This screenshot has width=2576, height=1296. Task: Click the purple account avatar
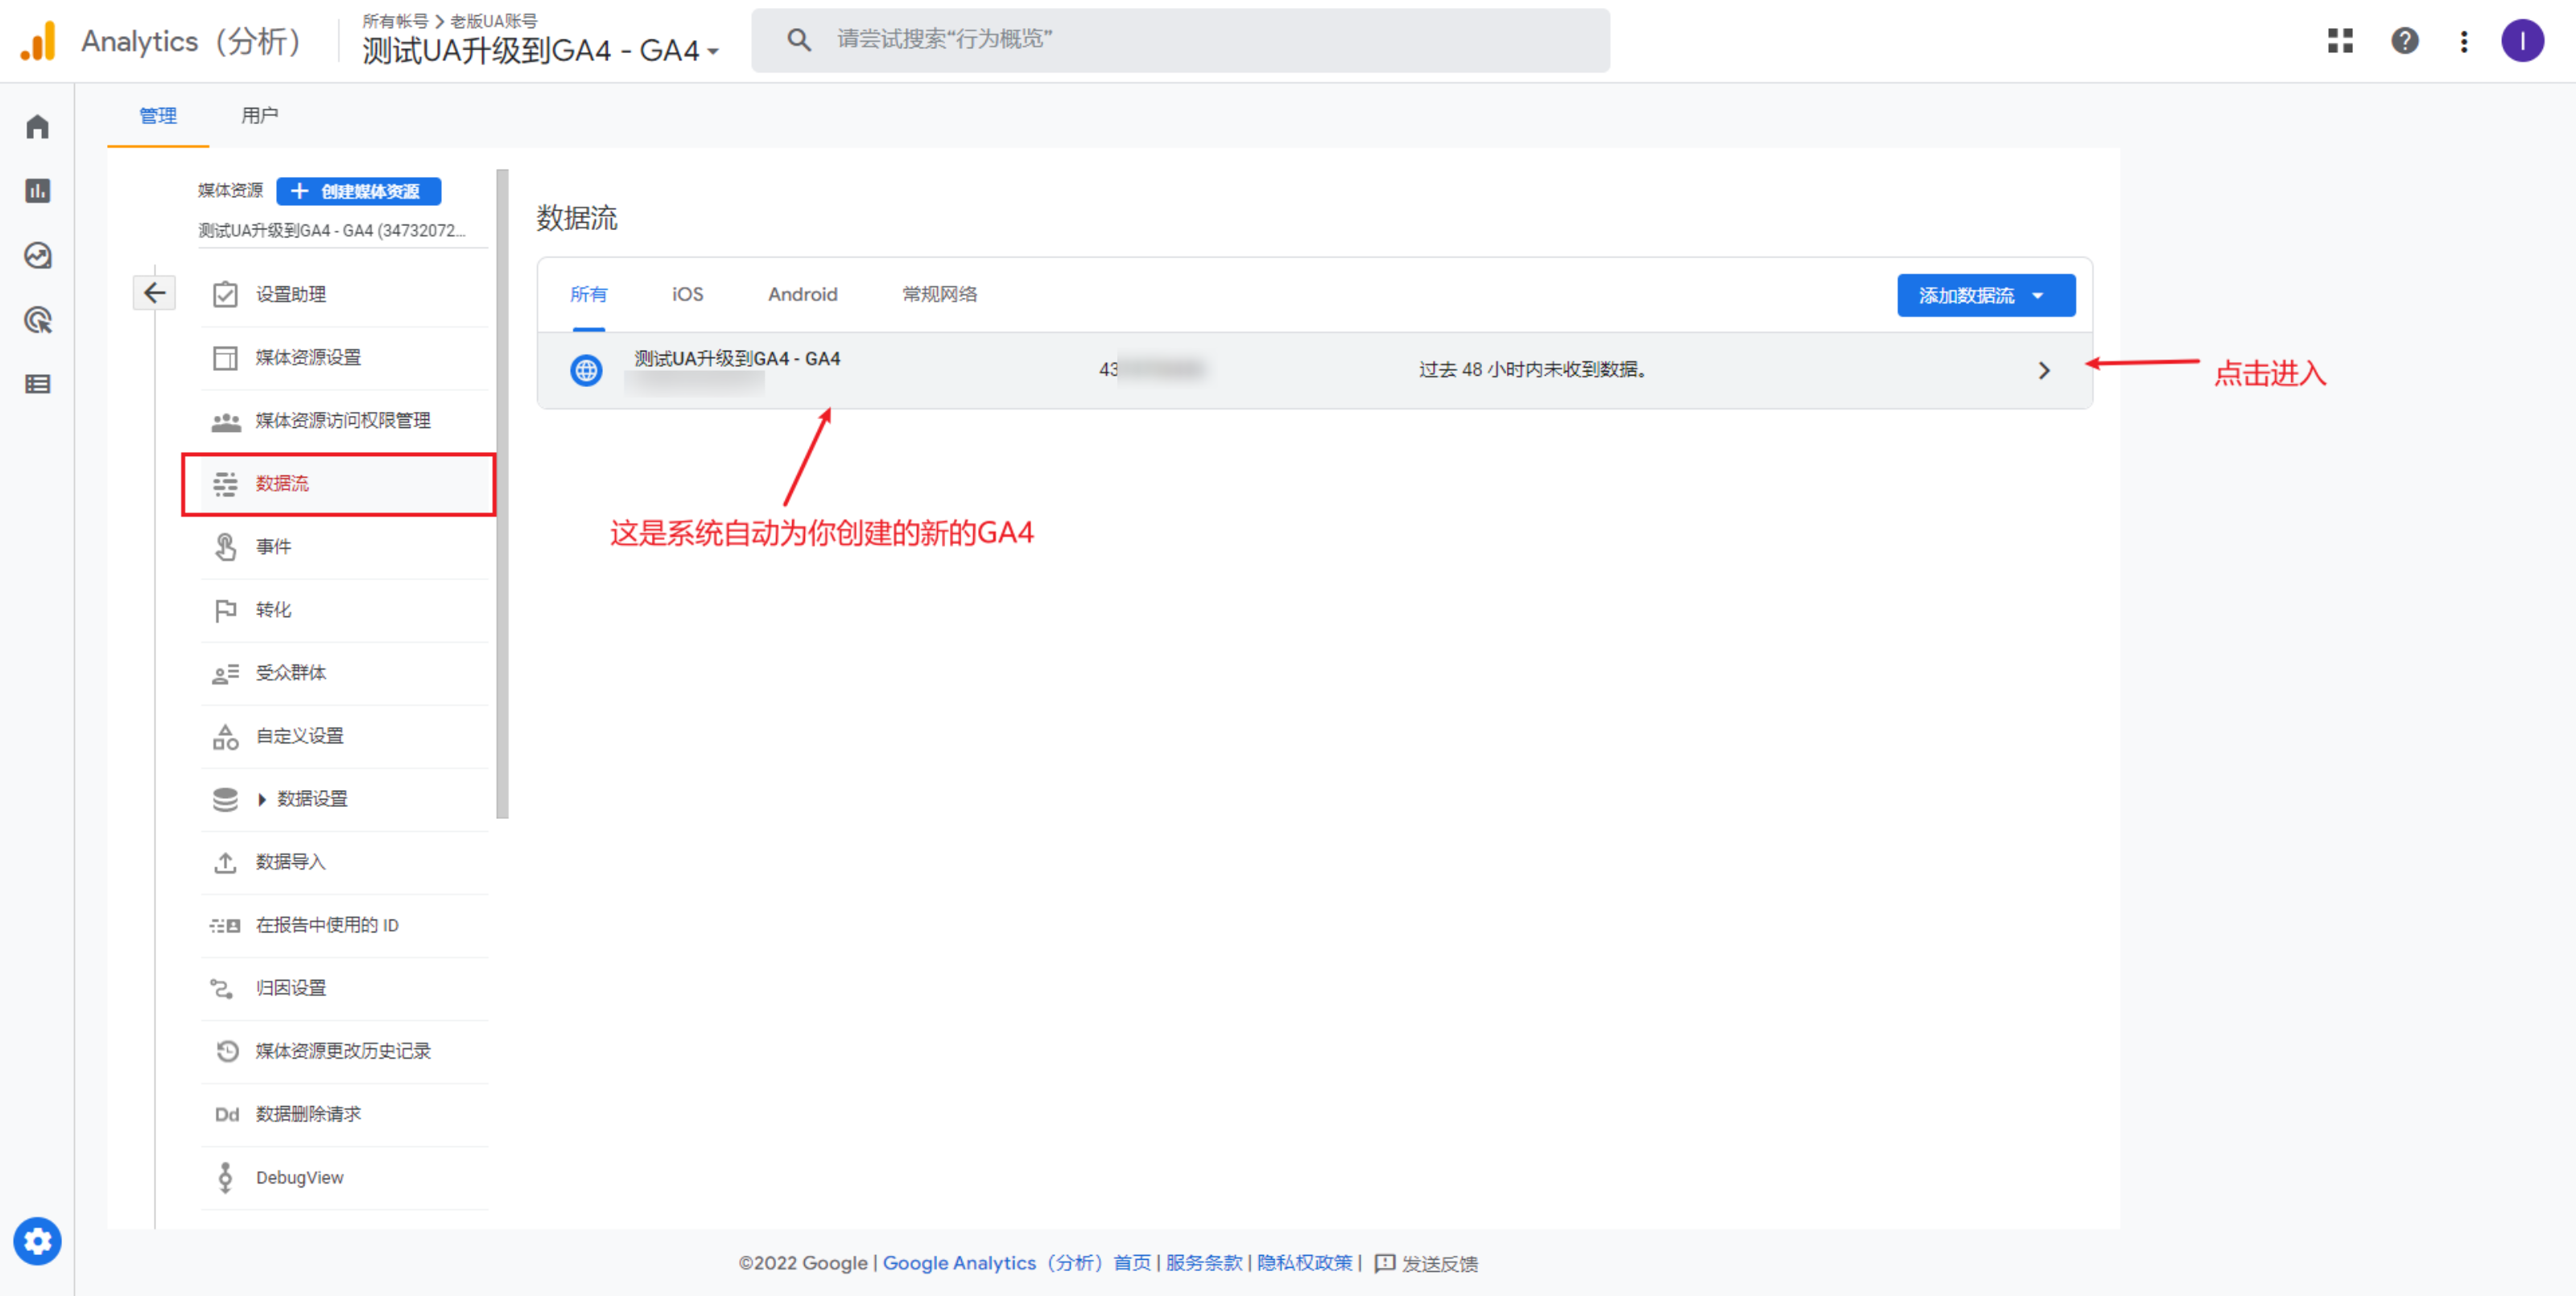(2522, 41)
